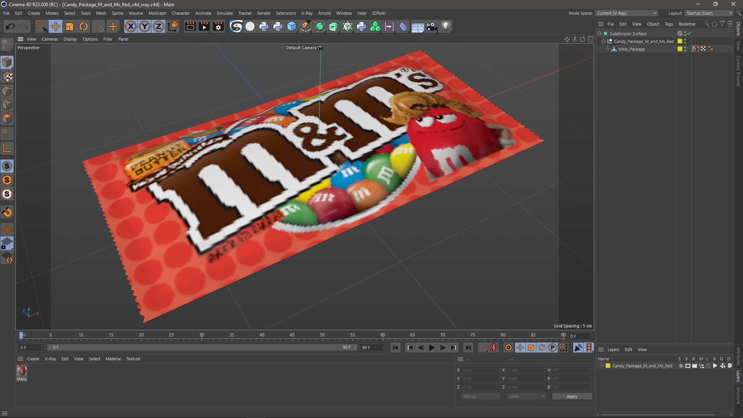
Task: Click the light bulb icon
Action: [446, 26]
